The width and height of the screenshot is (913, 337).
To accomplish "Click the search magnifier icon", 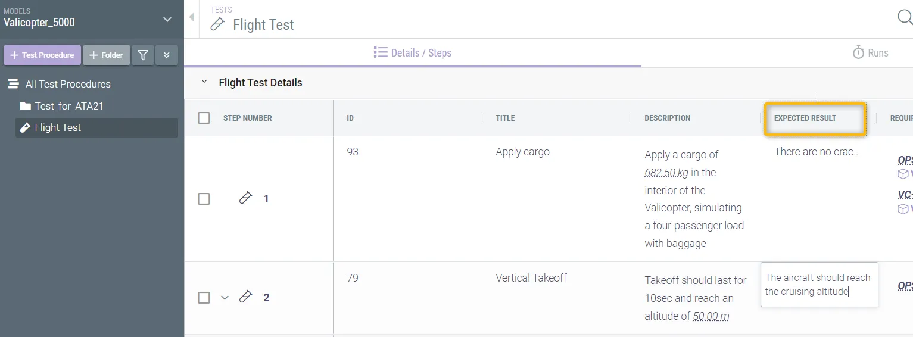I will tap(905, 18).
